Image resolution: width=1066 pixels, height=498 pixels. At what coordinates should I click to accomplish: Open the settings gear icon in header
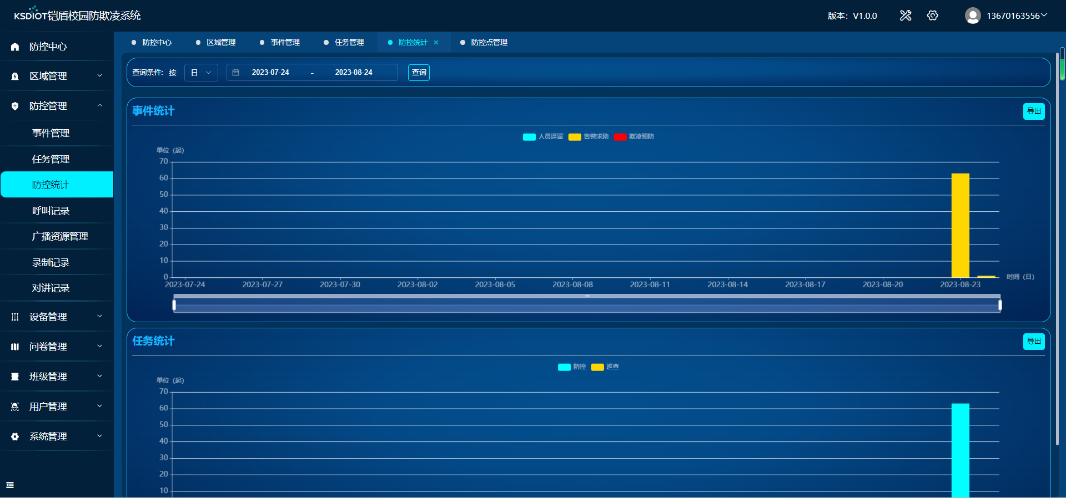point(933,16)
